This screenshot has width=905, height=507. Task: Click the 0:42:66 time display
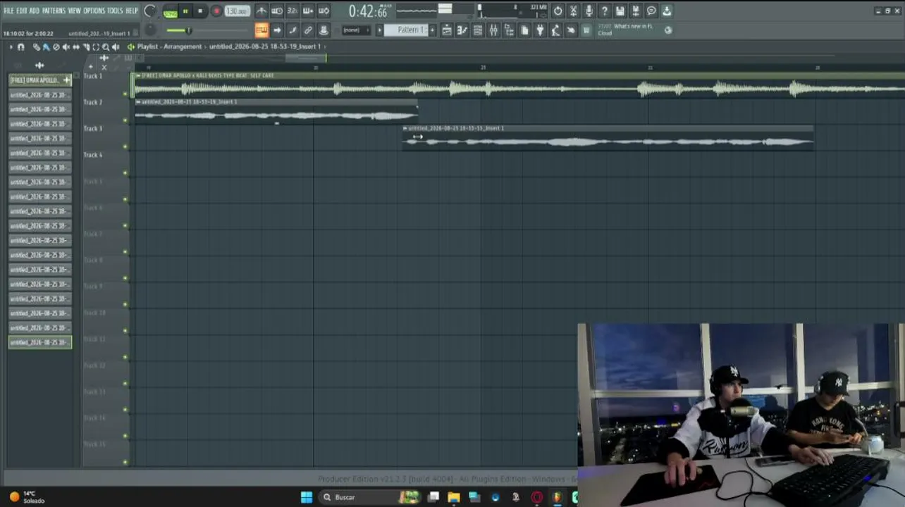point(368,12)
